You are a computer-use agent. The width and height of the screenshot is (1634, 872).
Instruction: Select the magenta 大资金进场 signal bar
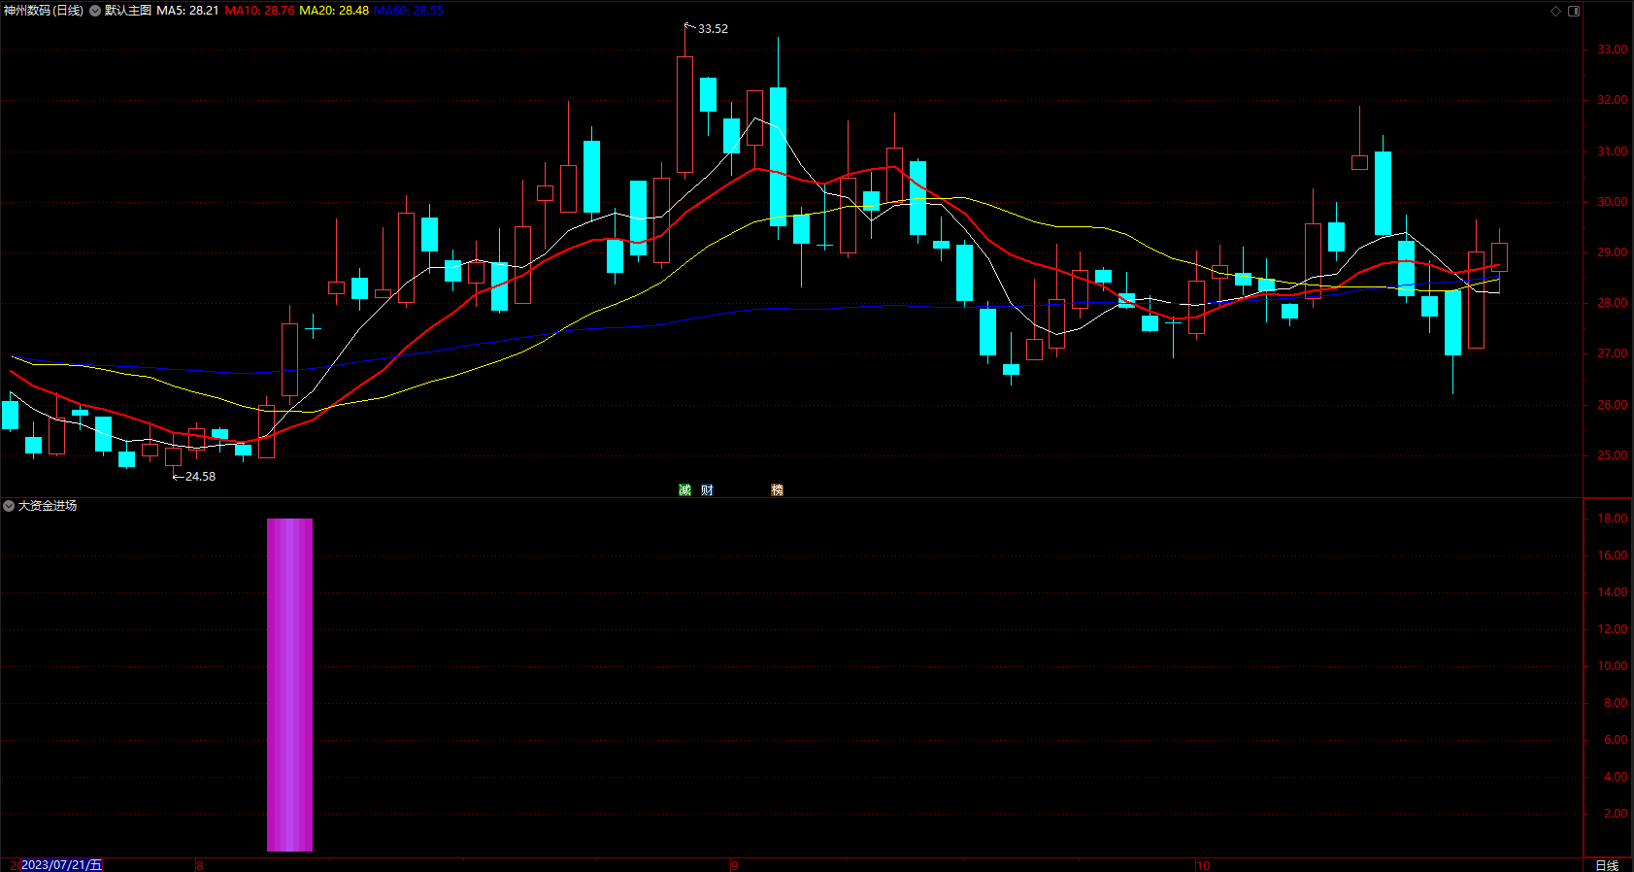point(289,685)
